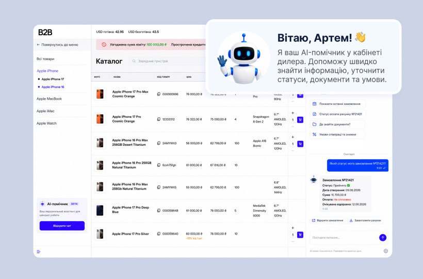
Task: Copy product code 6zxh75fgh
Action: (x=159, y=165)
